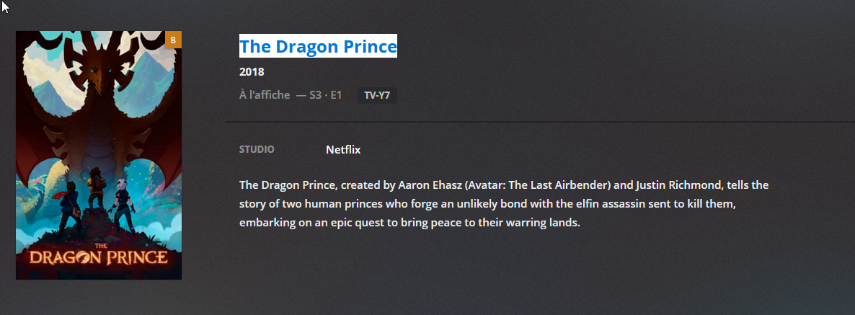Click the horizontal divider above the studio row
This screenshot has width=855, height=315.
tap(539, 123)
